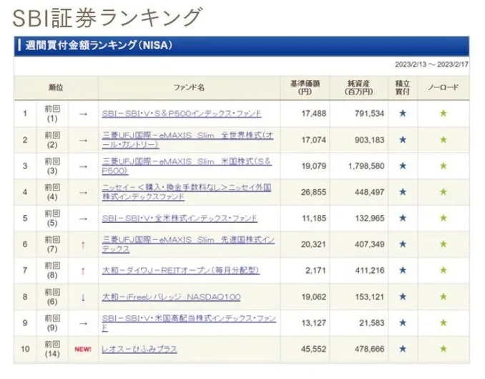The image size is (485, 379).
Task: Open ダイワJ-REITオープン(毎月分配型) link
Action: 181,271
